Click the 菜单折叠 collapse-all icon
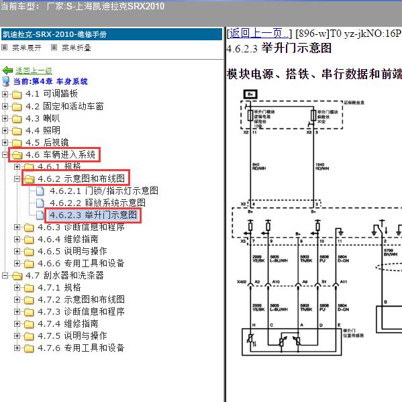Image resolution: width=402 pixels, height=402 pixels. 54,48
